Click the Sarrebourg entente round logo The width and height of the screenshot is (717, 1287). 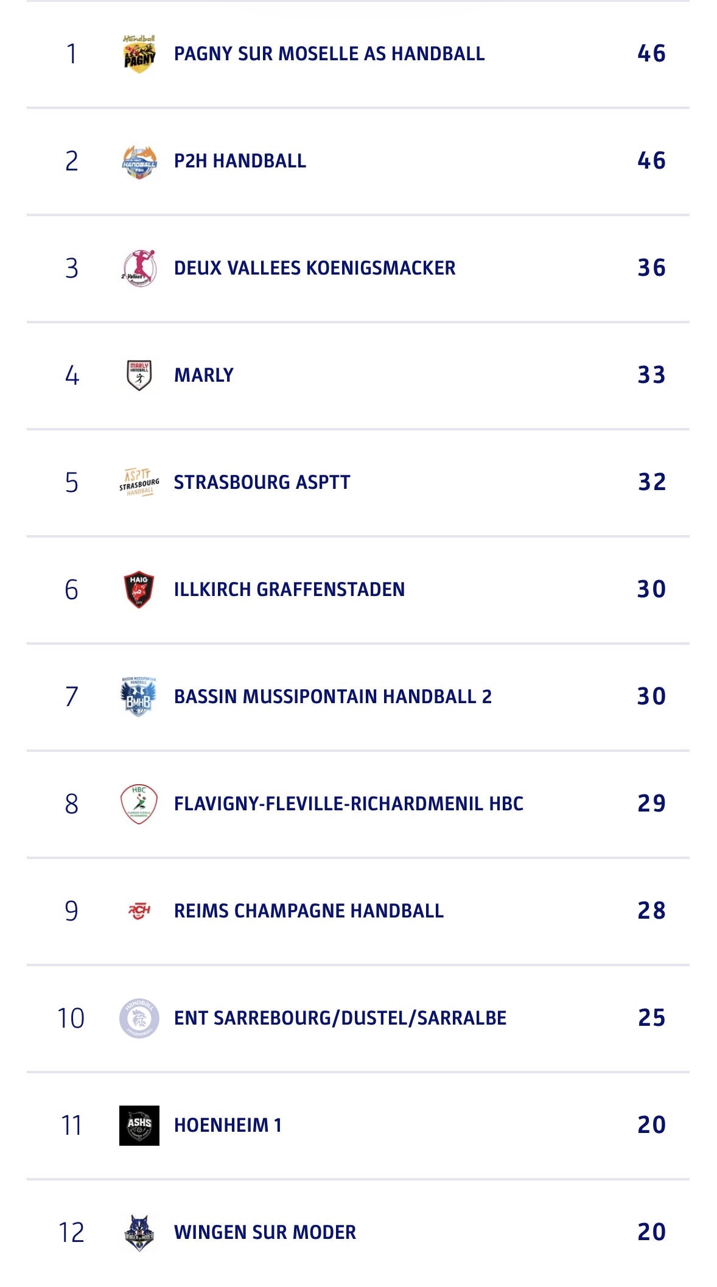(139, 1018)
